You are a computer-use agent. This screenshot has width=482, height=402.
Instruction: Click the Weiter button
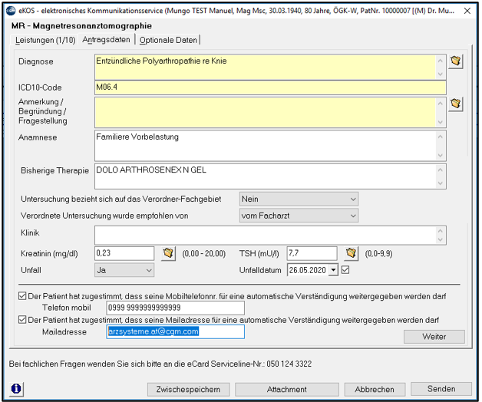[x=434, y=337]
